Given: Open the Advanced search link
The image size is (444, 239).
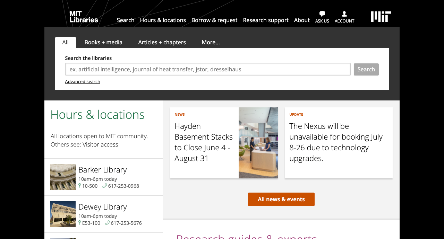Looking at the screenshot, I should (x=83, y=81).
